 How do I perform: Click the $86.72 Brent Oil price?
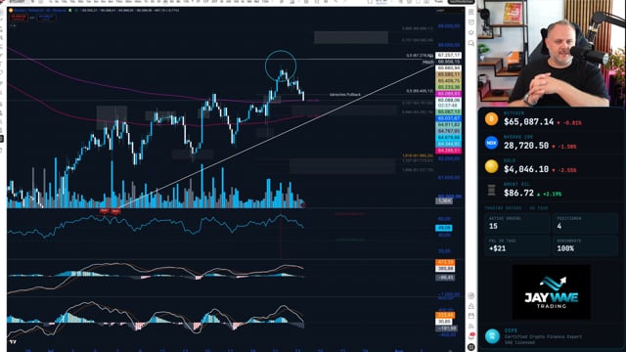click(518, 194)
